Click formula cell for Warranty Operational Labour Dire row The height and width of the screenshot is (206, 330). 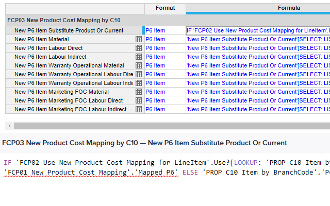click(x=258, y=74)
